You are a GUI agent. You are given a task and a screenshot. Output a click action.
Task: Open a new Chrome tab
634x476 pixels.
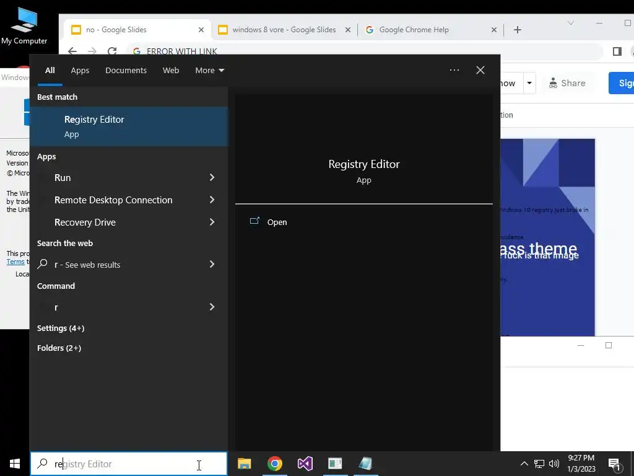click(518, 30)
